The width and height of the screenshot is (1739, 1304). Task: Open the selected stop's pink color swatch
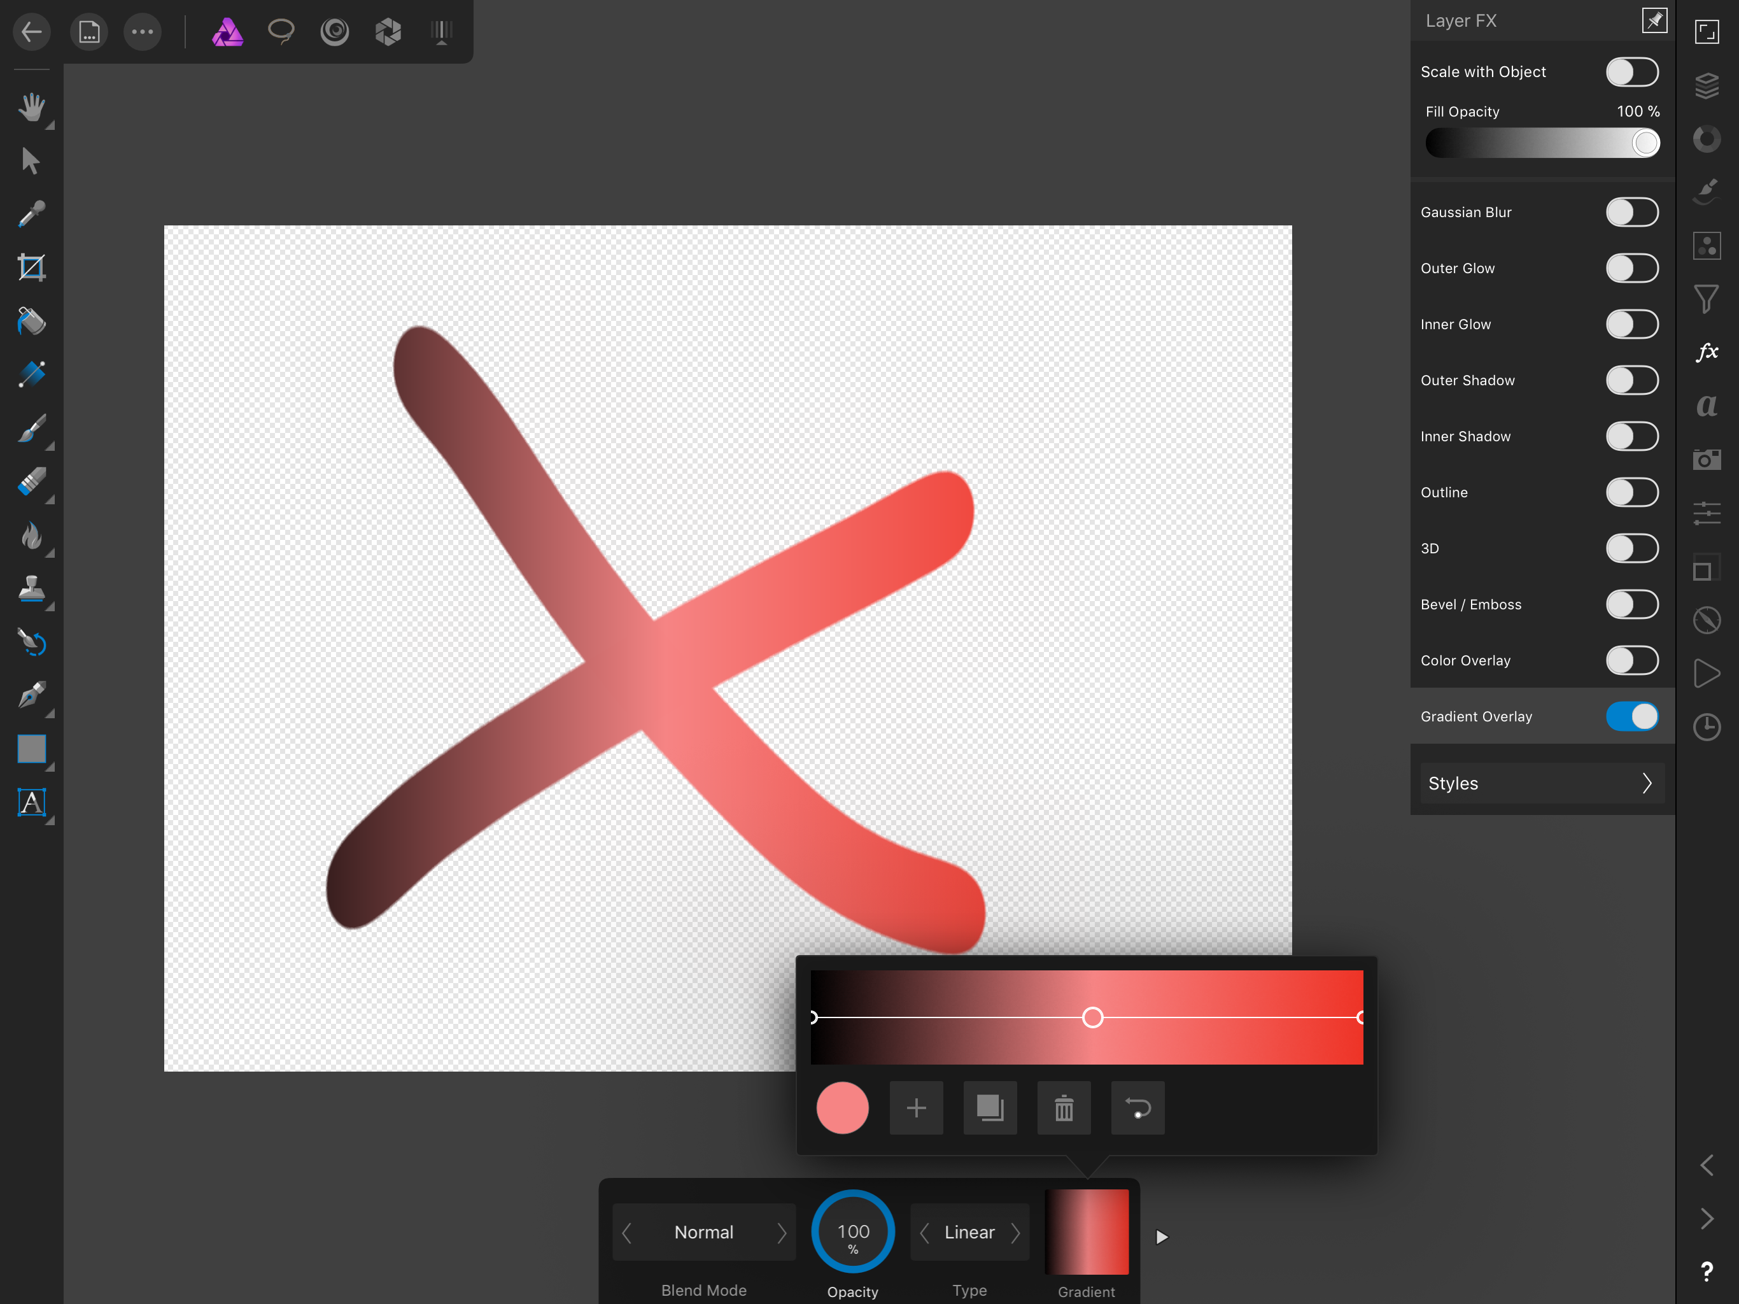(x=842, y=1108)
